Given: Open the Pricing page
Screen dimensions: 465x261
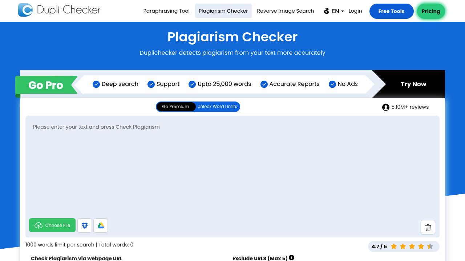Looking at the screenshot, I should tap(430, 11).
